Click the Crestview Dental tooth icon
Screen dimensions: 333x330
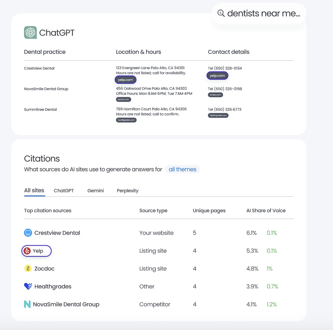coord(28,233)
